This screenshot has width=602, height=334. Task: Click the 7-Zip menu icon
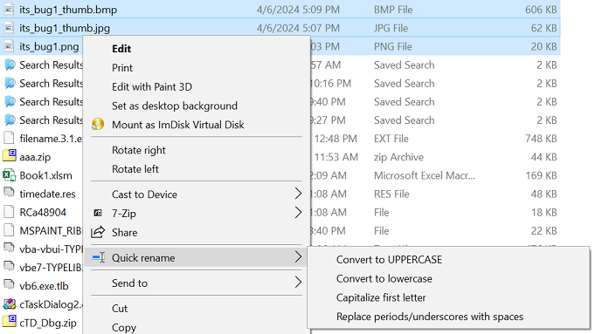(98, 213)
